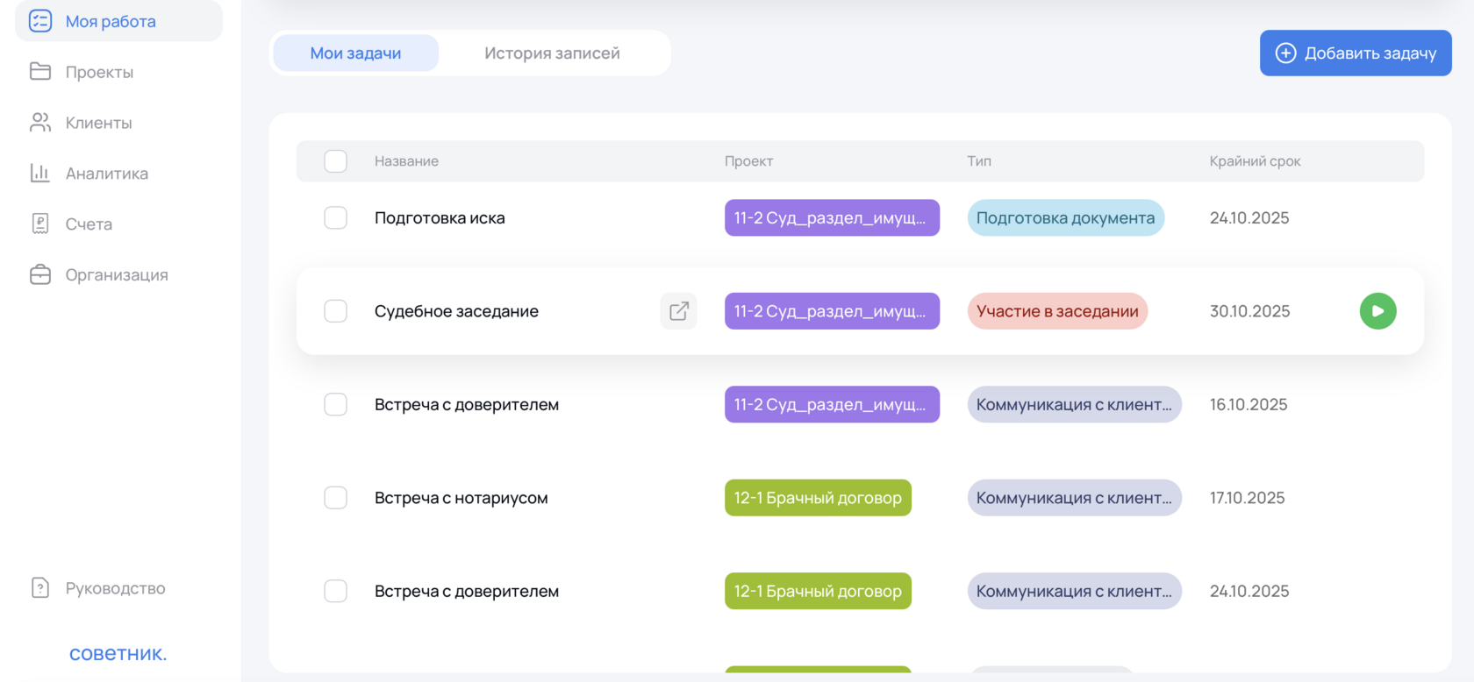Open the Моя работа sidebar icon

click(x=40, y=21)
